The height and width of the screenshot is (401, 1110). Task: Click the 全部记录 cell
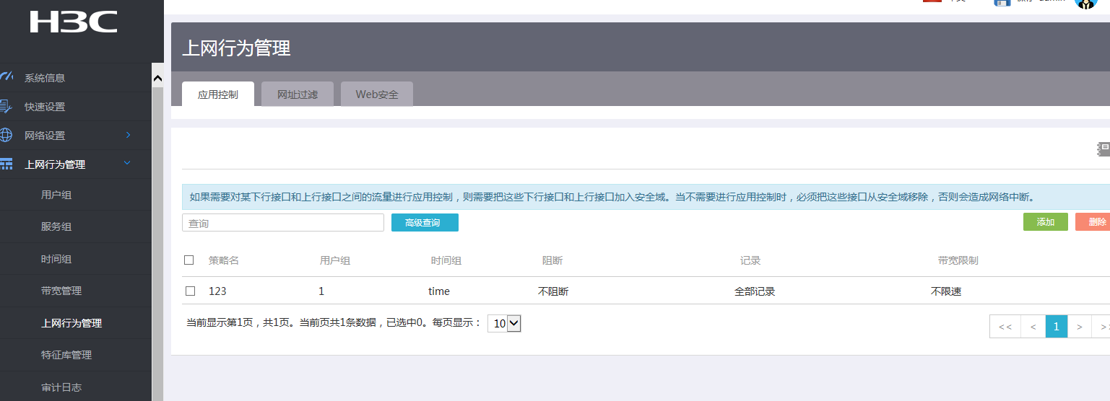[x=755, y=291]
